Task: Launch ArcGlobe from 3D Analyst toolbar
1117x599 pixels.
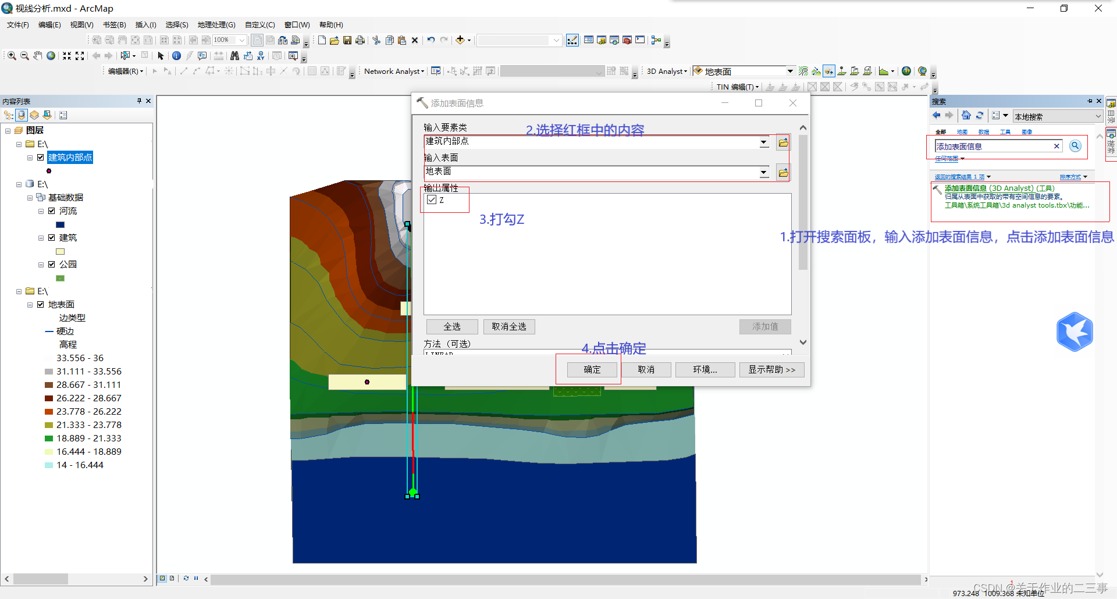Action: tap(922, 72)
